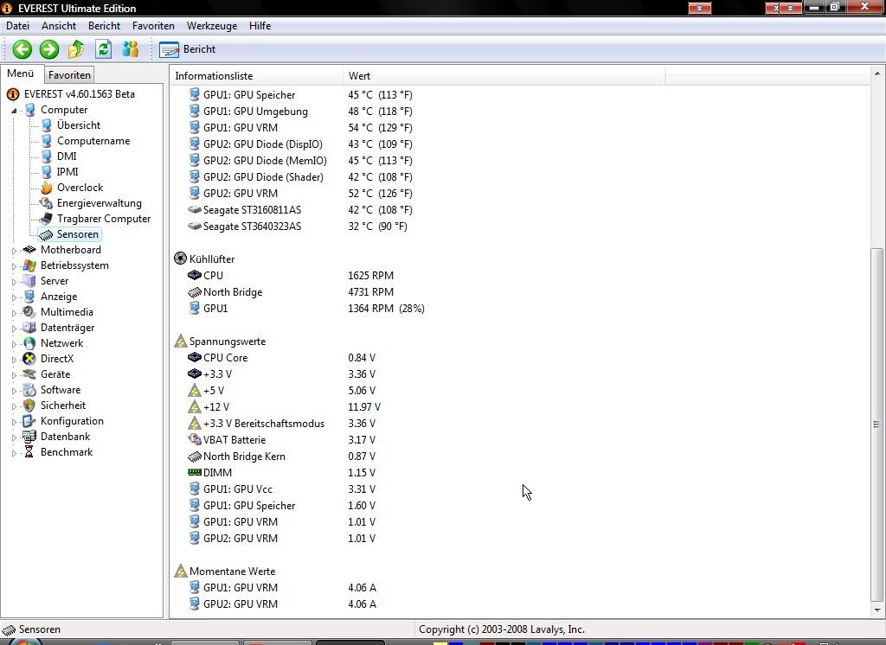Switch to the Menü tab
The image size is (886, 645).
point(21,73)
